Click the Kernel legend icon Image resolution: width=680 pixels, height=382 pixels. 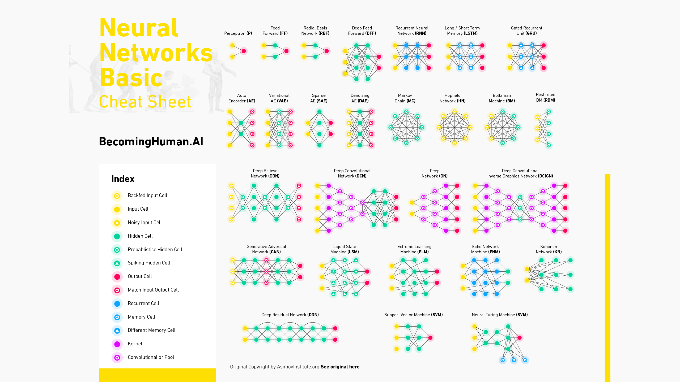click(x=118, y=344)
